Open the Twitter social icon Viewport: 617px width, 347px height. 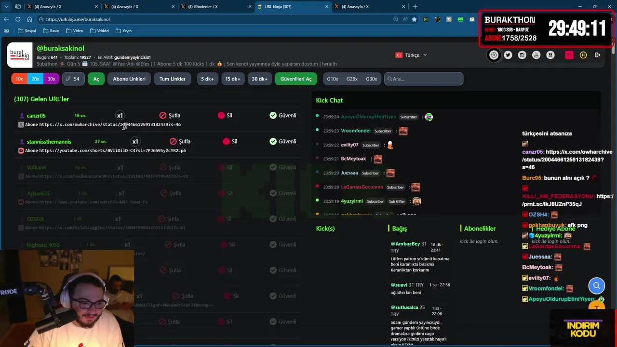pyautogui.click(x=508, y=55)
